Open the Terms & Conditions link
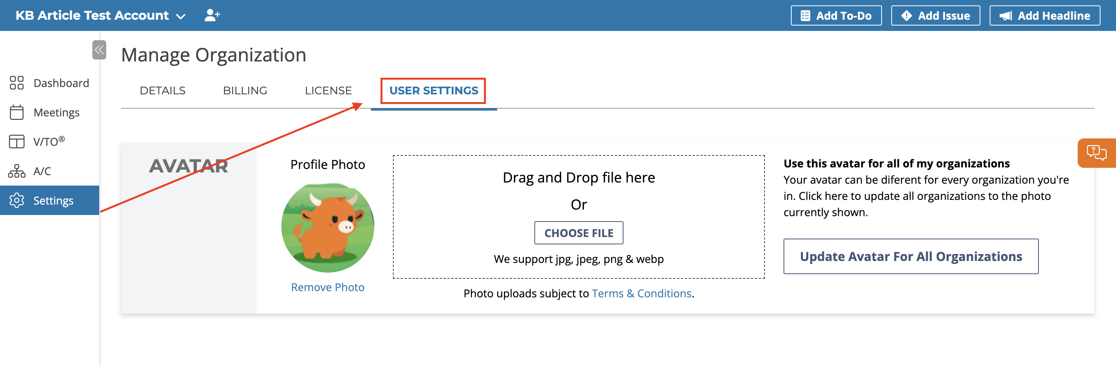Viewport: 1116px width, 365px height. [x=641, y=293]
